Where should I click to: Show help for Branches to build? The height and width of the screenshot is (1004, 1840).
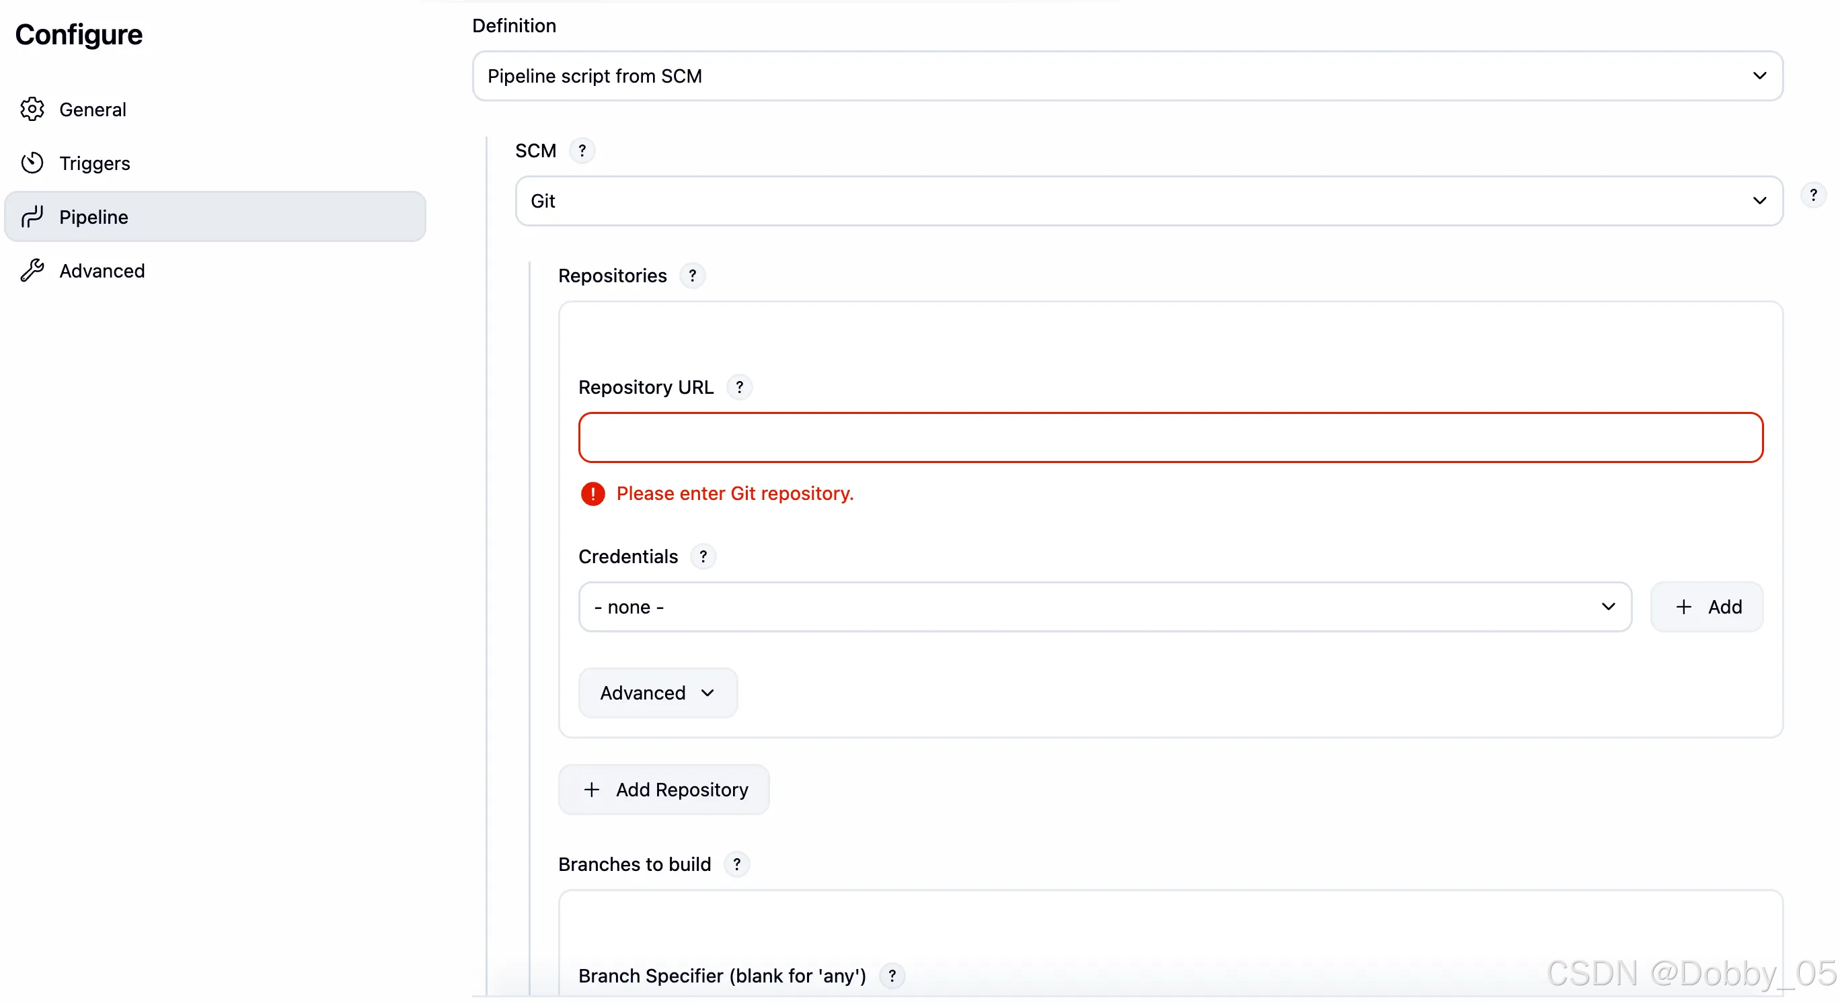coord(736,864)
